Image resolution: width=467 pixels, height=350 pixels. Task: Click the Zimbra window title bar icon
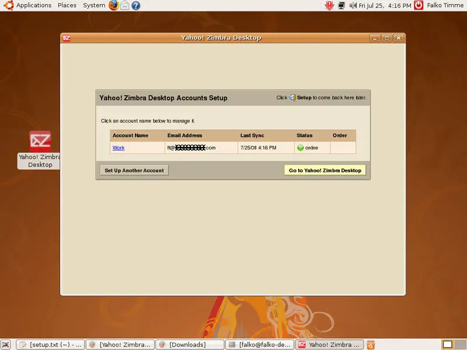[x=67, y=38]
